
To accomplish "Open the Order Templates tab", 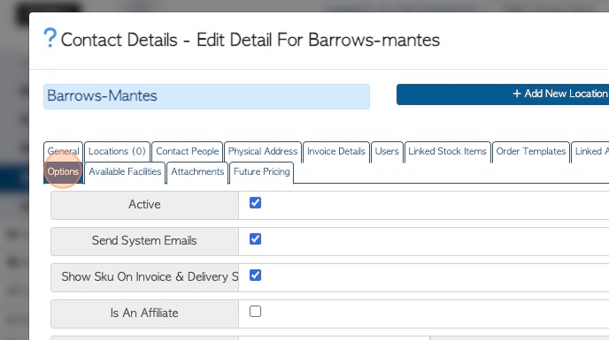I will [x=531, y=152].
